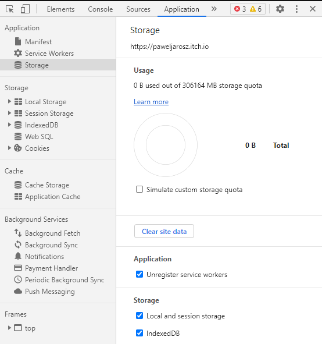322x344 pixels.
Task: Open the Learn more link
Action: (151, 102)
